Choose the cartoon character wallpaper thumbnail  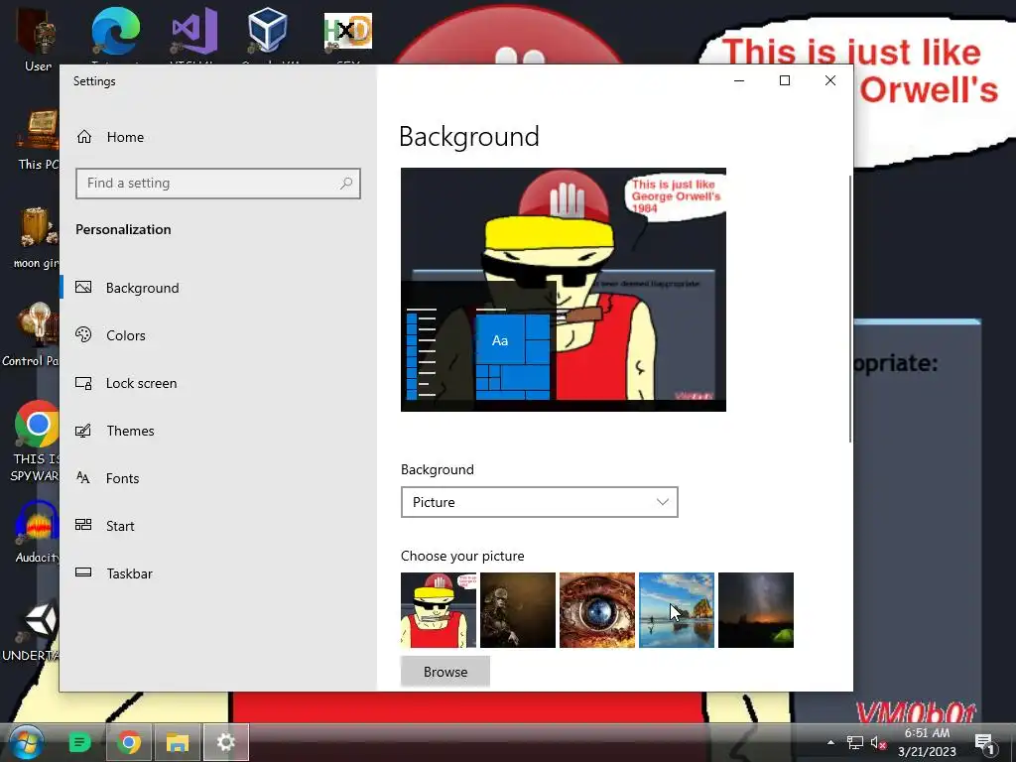pyautogui.click(x=439, y=610)
